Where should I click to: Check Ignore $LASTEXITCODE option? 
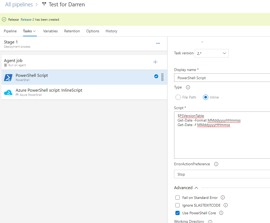[x=177, y=205]
